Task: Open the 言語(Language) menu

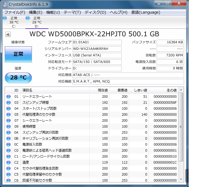Action: 146,12
